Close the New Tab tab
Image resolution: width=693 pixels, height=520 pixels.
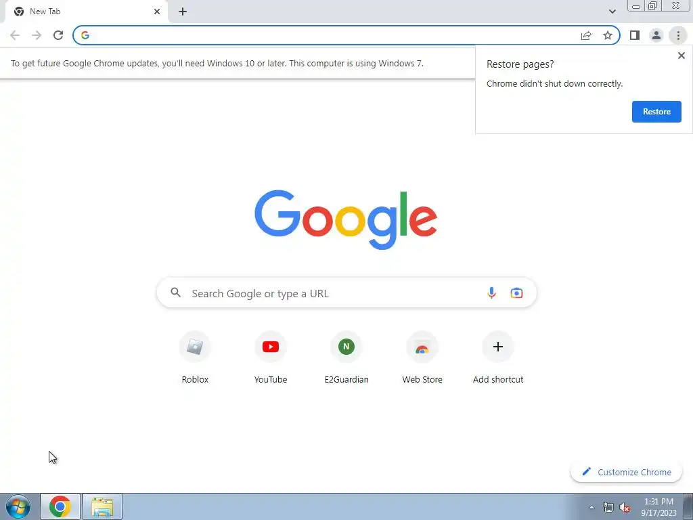[x=157, y=12]
